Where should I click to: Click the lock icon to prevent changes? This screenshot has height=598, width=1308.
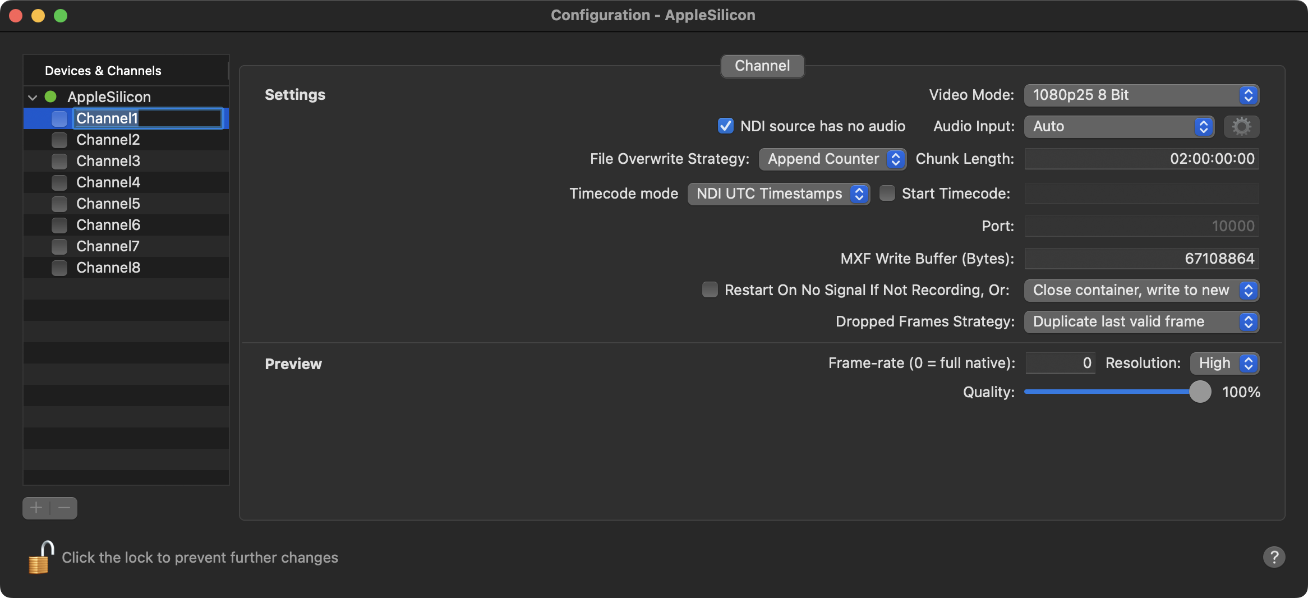tap(41, 557)
